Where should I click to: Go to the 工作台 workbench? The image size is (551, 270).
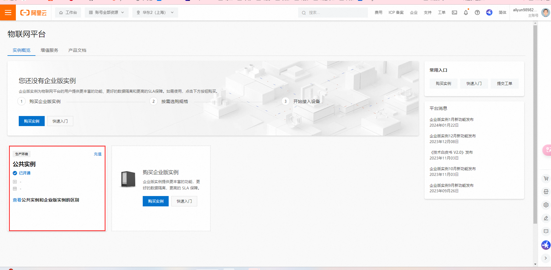coord(68,13)
